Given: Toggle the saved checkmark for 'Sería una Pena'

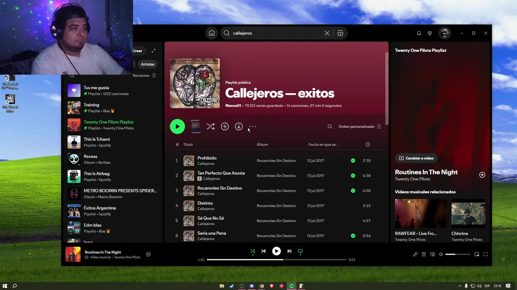Looking at the screenshot, I should pos(353,236).
